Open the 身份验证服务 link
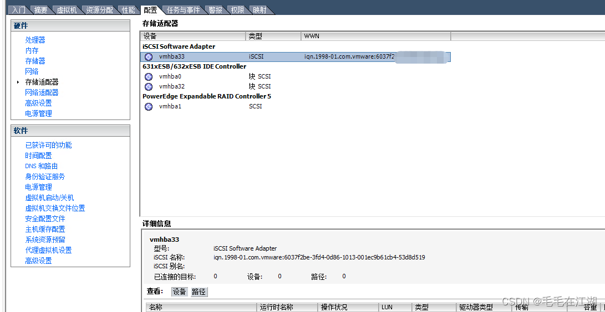Image resolution: width=605 pixels, height=312 pixels. pos(45,176)
